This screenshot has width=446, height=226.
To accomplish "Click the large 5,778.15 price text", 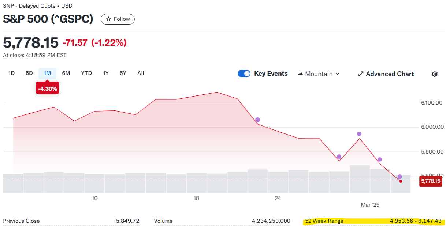I will coord(31,43).
